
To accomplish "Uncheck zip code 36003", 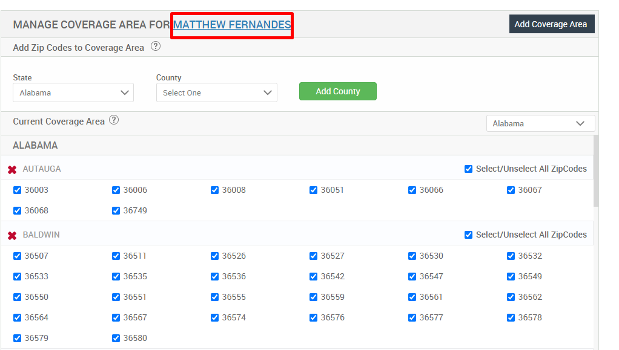I will [17, 189].
